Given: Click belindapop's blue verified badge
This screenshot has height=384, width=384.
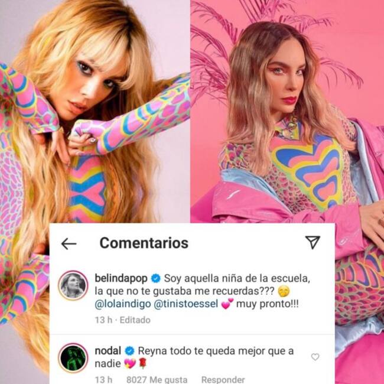Looking at the screenshot, I should pyautogui.click(x=155, y=278).
